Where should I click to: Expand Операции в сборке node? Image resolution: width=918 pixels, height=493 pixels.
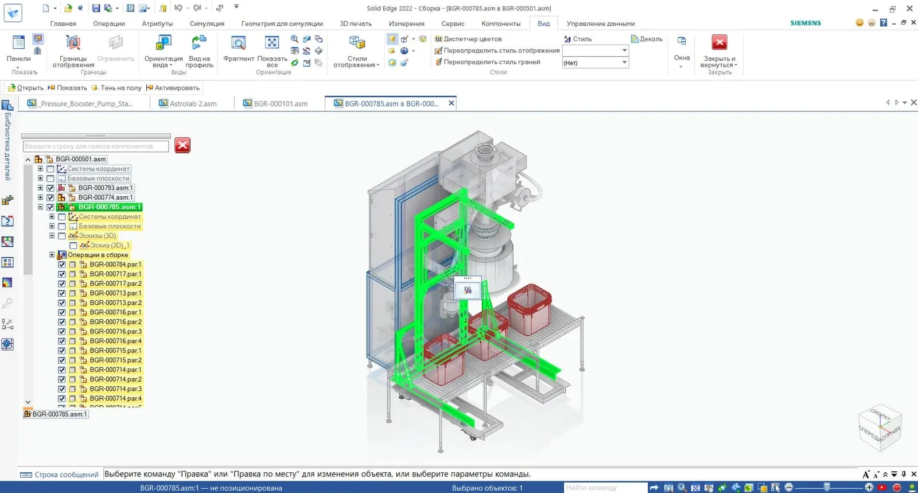(x=52, y=255)
